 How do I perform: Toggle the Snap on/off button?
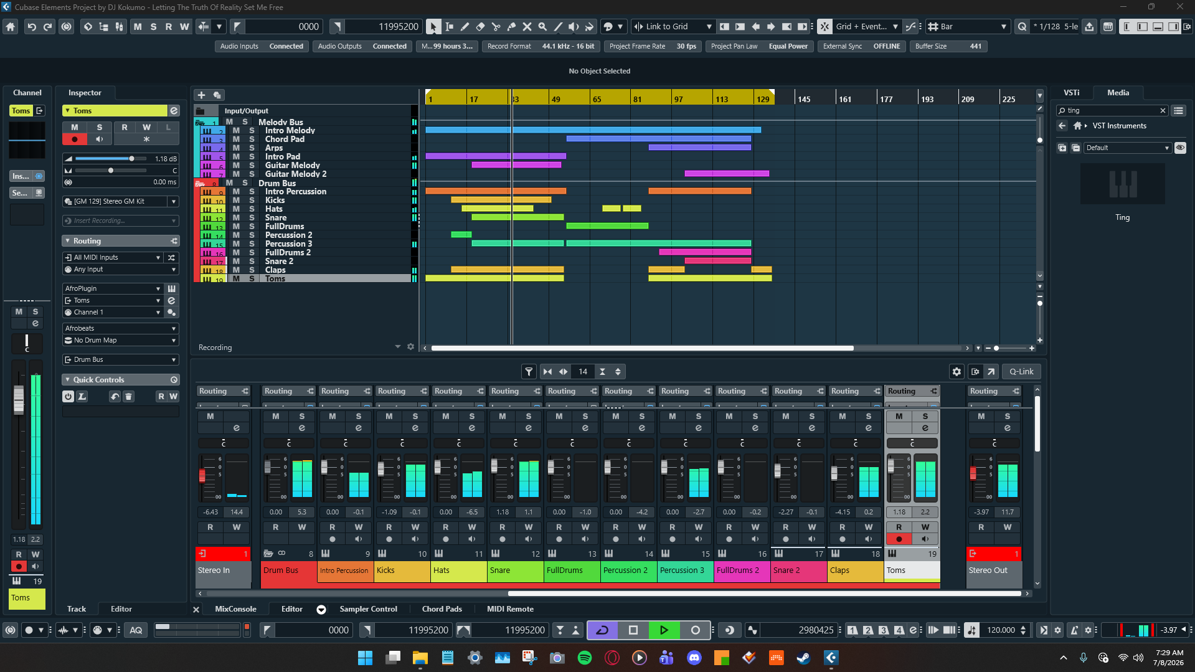tap(824, 27)
